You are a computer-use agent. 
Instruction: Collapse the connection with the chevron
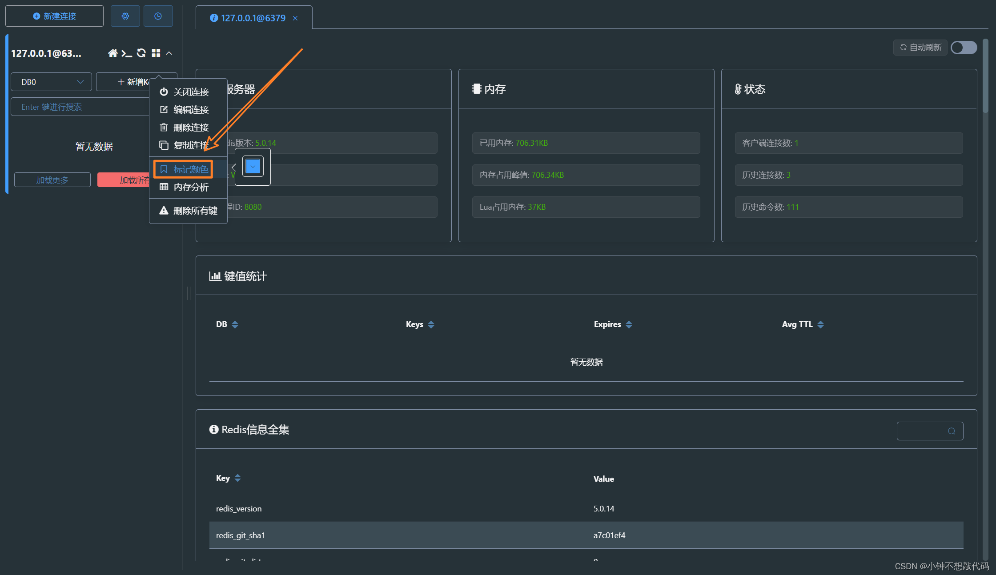[x=169, y=53]
